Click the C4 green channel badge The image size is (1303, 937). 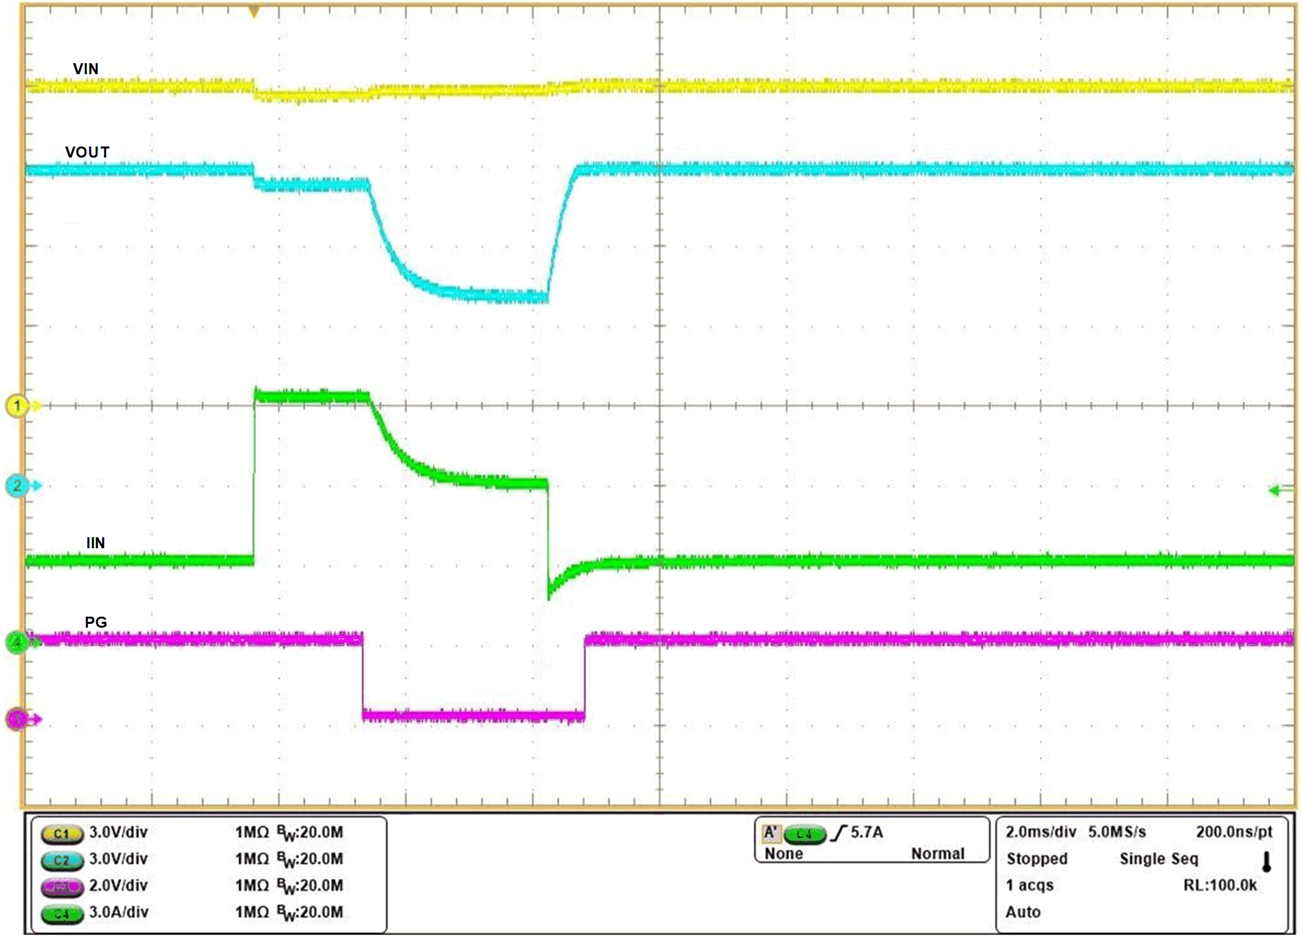pyautogui.click(x=62, y=914)
